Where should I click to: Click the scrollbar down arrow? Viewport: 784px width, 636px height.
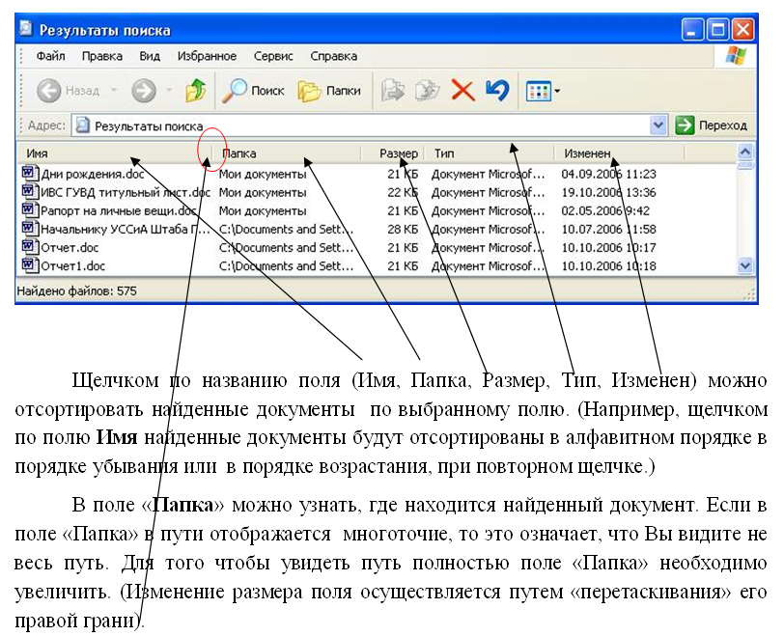pyautogui.click(x=745, y=265)
